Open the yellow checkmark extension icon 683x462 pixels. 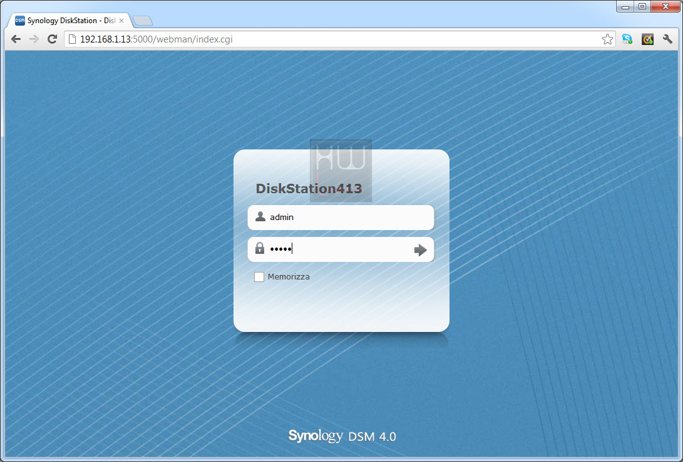[x=647, y=39]
